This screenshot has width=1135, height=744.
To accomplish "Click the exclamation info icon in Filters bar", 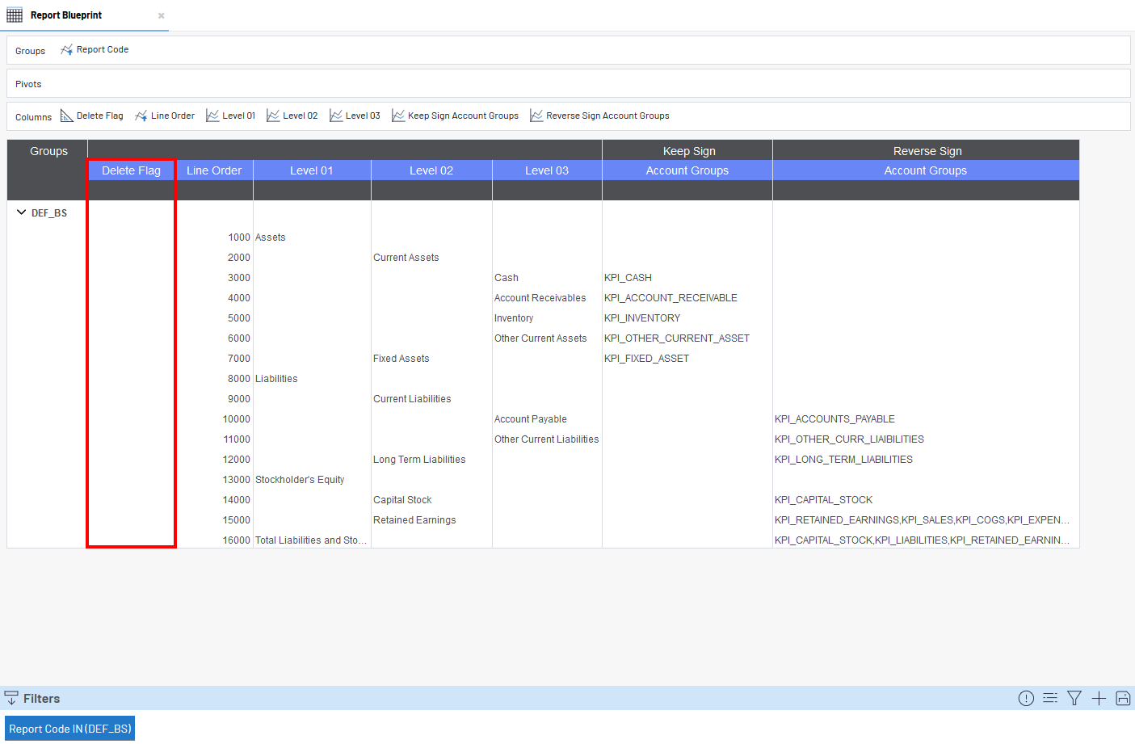I will click(1026, 699).
